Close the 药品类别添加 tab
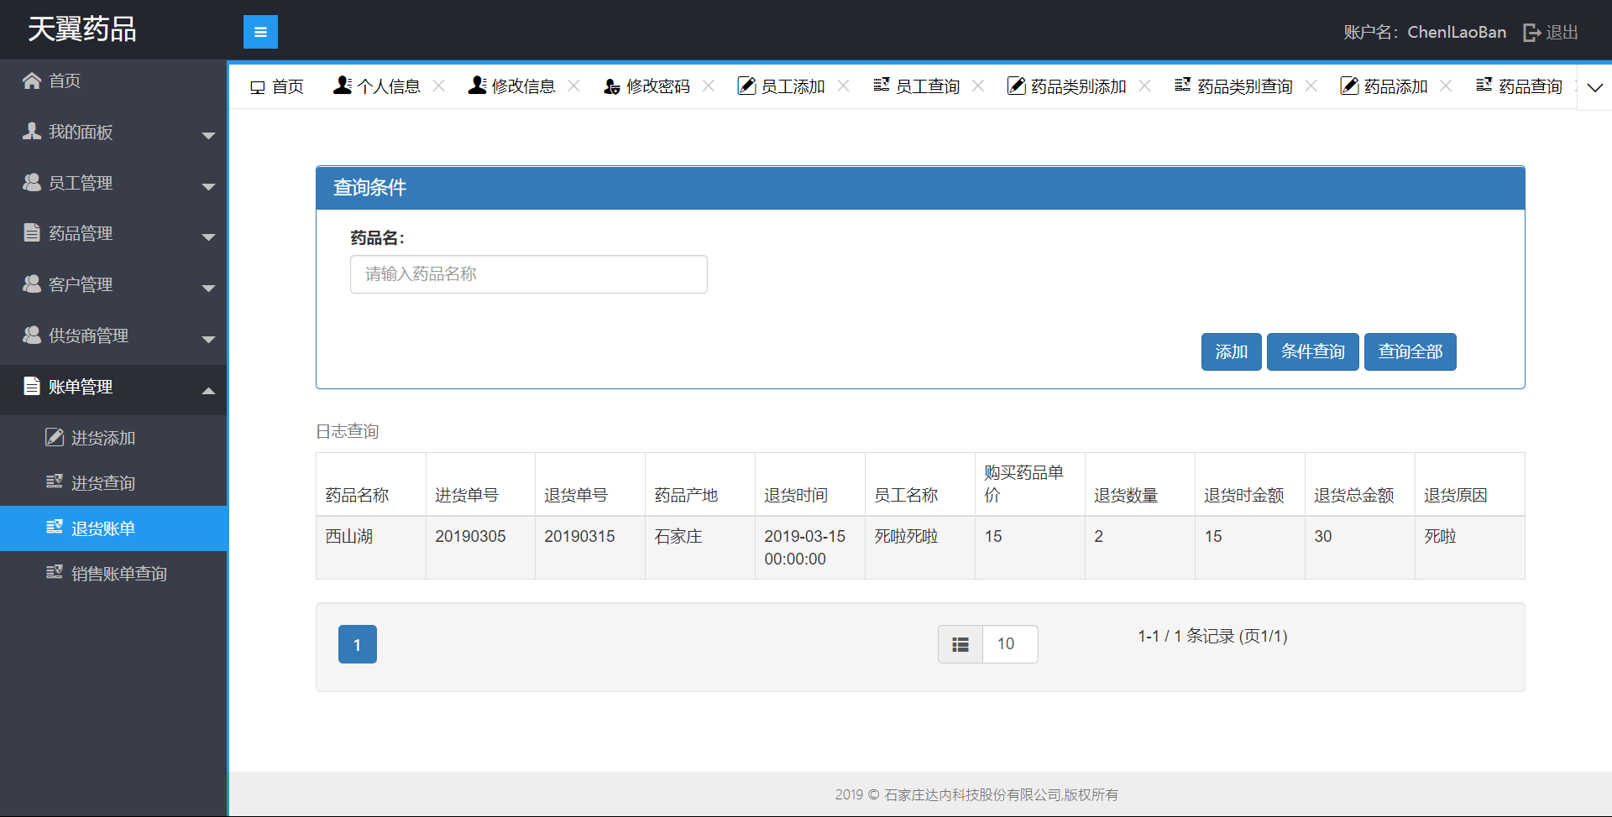The width and height of the screenshot is (1612, 817). (1144, 86)
